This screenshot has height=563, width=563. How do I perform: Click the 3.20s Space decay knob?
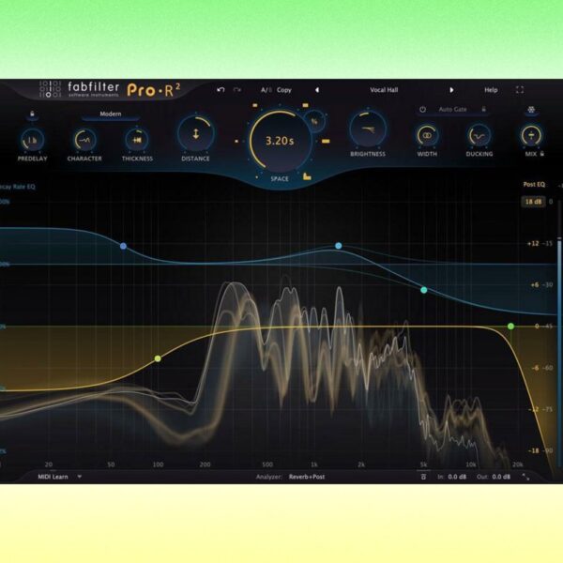[x=280, y=141]
